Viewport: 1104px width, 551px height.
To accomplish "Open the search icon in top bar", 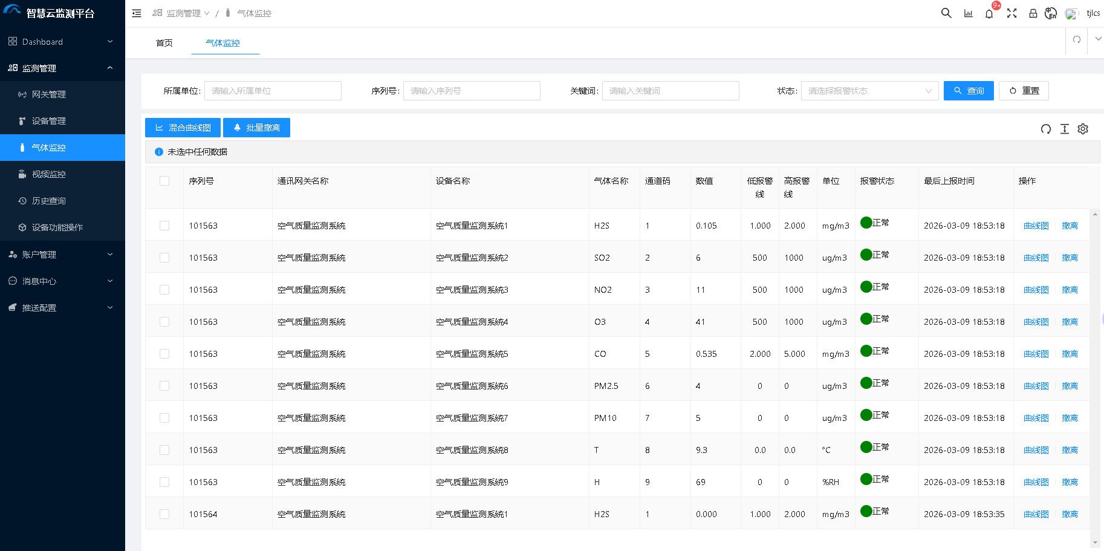I will (946, 13).
